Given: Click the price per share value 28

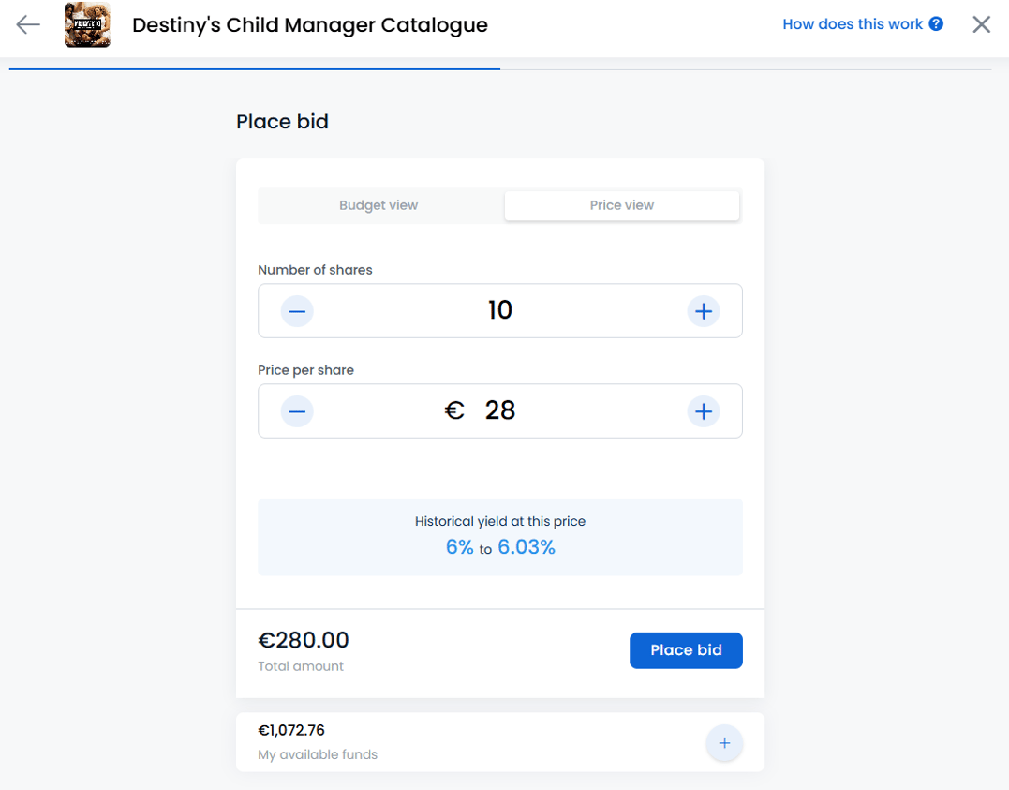Looking at the screenshot, I should [x=500, y=410].
